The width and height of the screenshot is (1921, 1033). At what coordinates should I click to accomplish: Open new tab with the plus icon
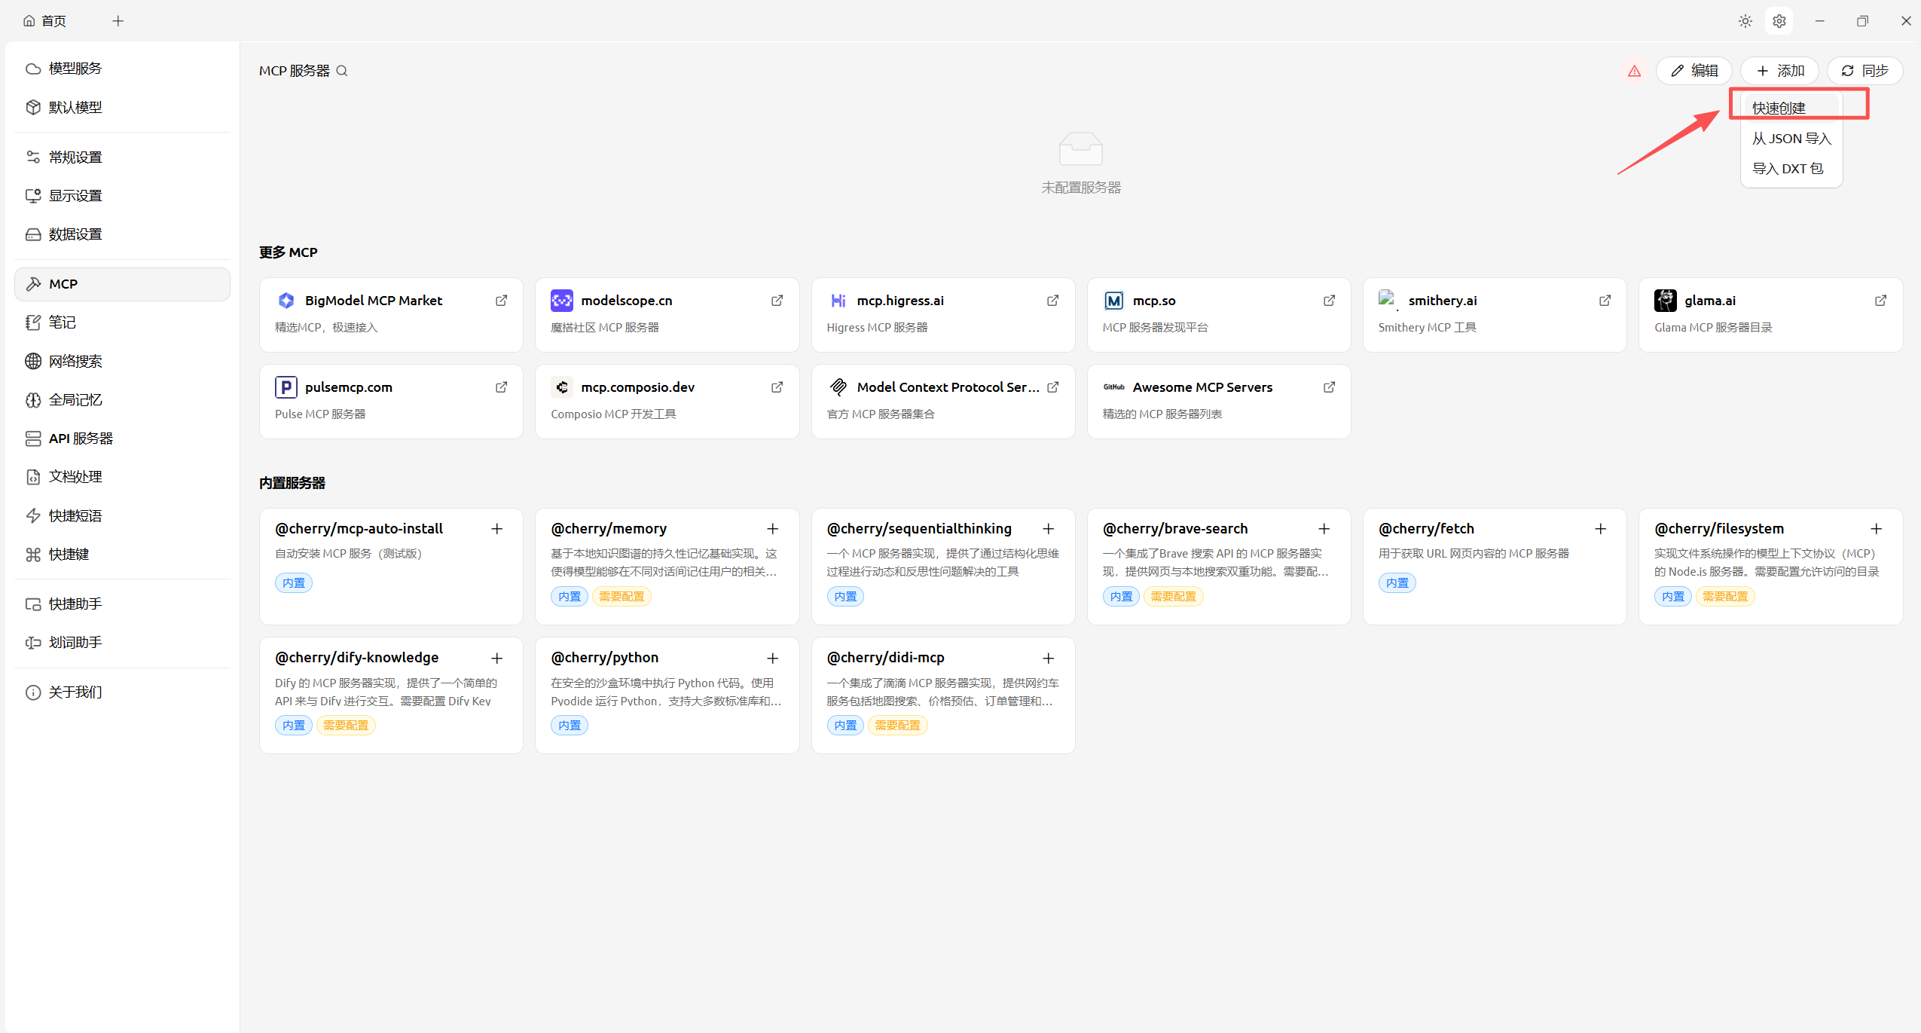point(118,21)
